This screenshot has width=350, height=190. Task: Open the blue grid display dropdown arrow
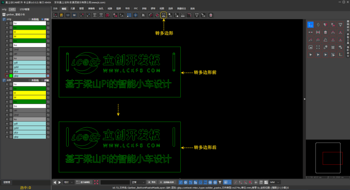[x=230, y=182]
